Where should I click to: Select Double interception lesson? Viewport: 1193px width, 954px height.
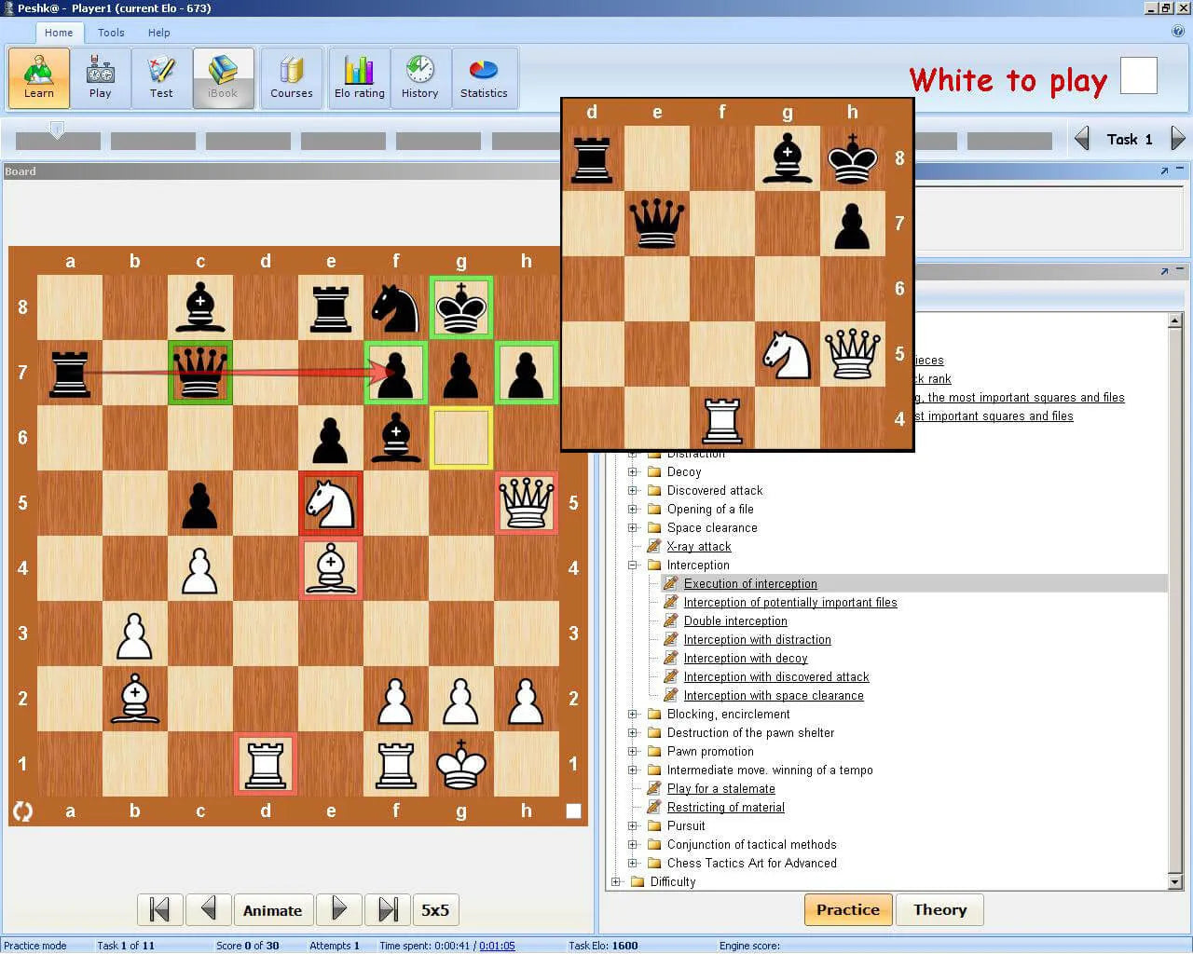point(735,621)
